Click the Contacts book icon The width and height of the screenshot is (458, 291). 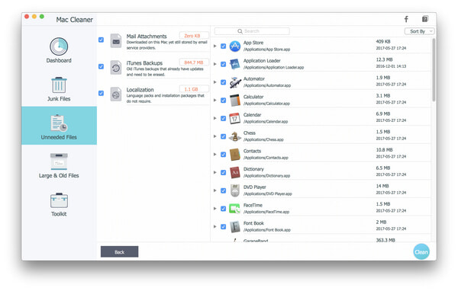pos(235,155)
